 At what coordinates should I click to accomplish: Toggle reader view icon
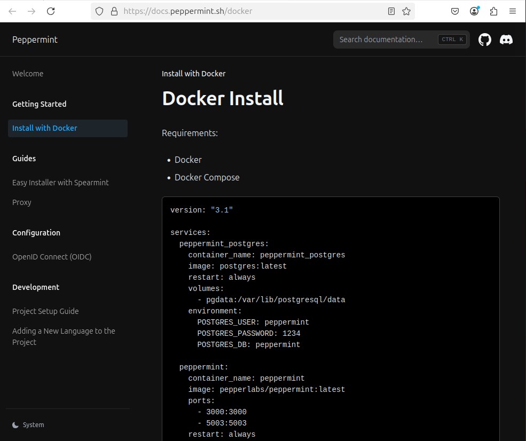pos(391,11)
